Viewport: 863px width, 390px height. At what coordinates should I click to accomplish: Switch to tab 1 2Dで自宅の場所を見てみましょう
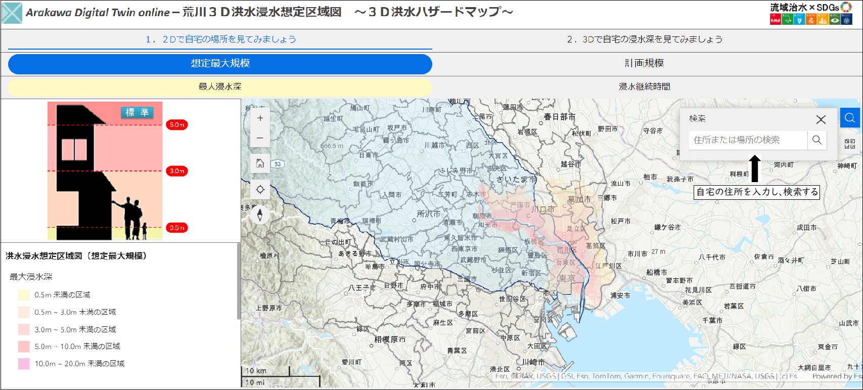click(220, 39)
